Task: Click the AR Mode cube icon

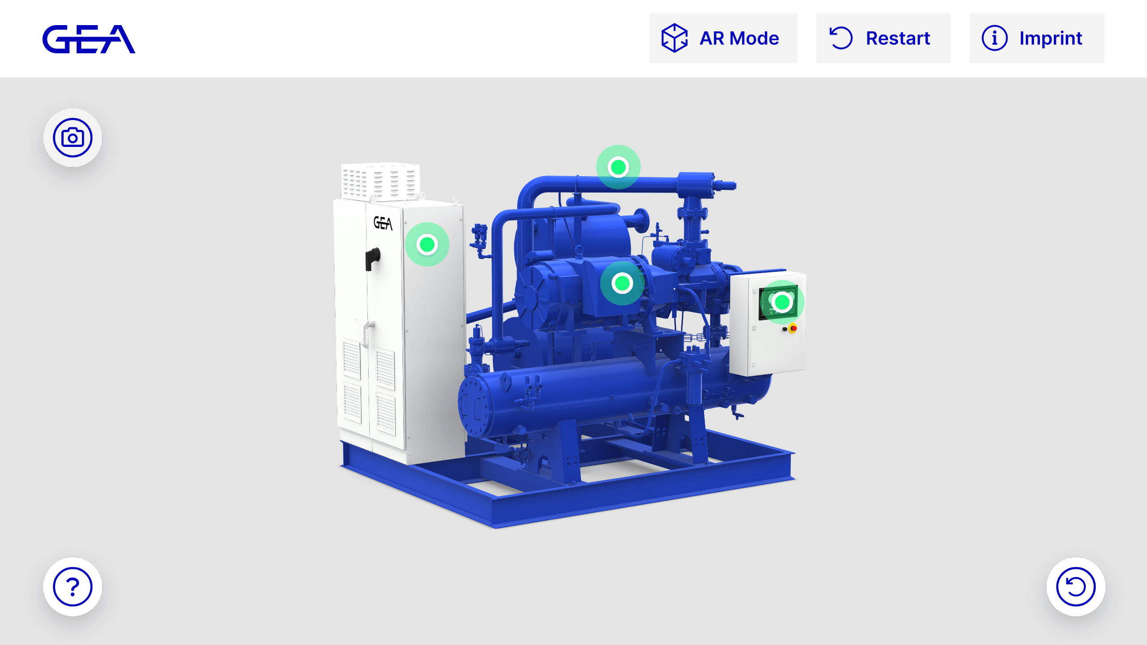Action: click(674, 38)
